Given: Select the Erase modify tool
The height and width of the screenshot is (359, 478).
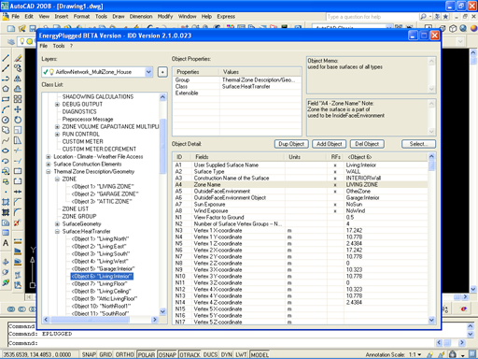Looking at the screenshot, I should [x=18, y=58].
